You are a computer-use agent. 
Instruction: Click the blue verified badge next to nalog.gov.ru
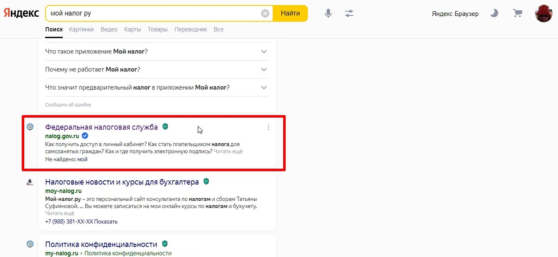pos(85,136)
